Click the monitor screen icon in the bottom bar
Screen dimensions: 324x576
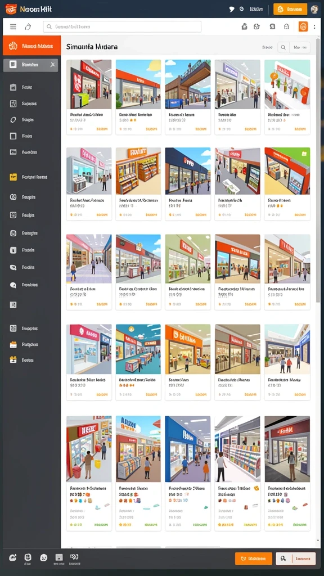(x=58, y=557)
